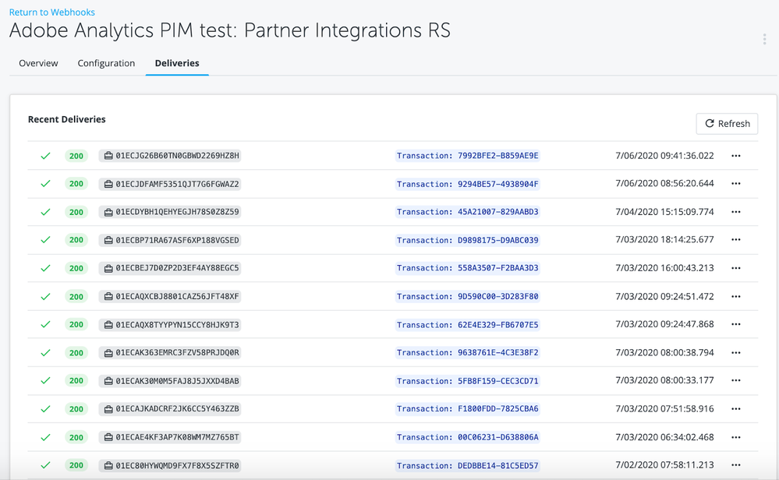Switch to the Overview tab
Image resolution: width=779 pixels, height=480 pixels.
[38, 63]
